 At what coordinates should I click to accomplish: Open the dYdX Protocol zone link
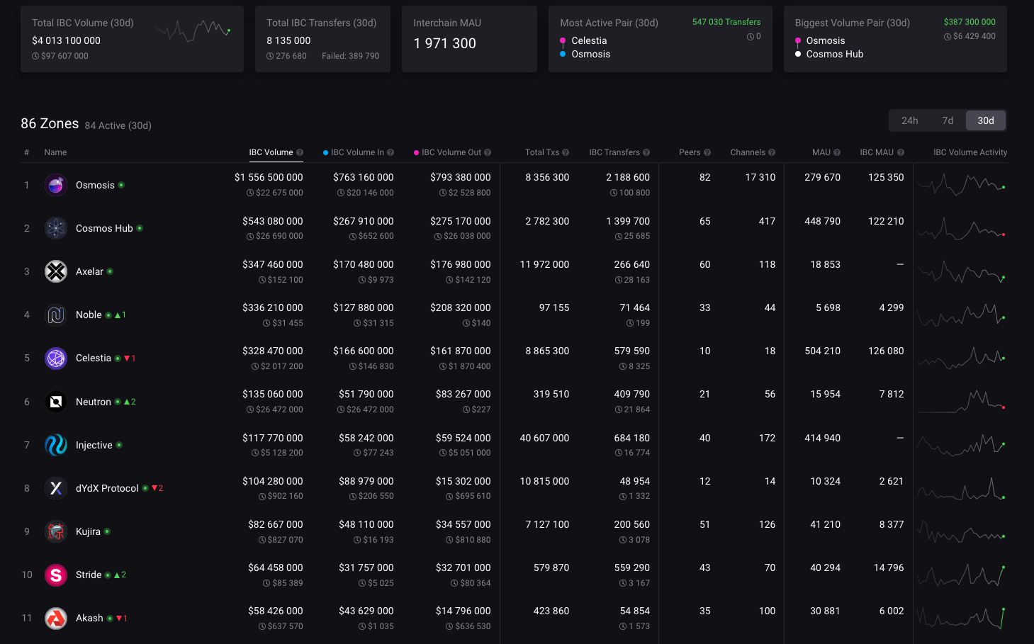(x=107, y=488)
